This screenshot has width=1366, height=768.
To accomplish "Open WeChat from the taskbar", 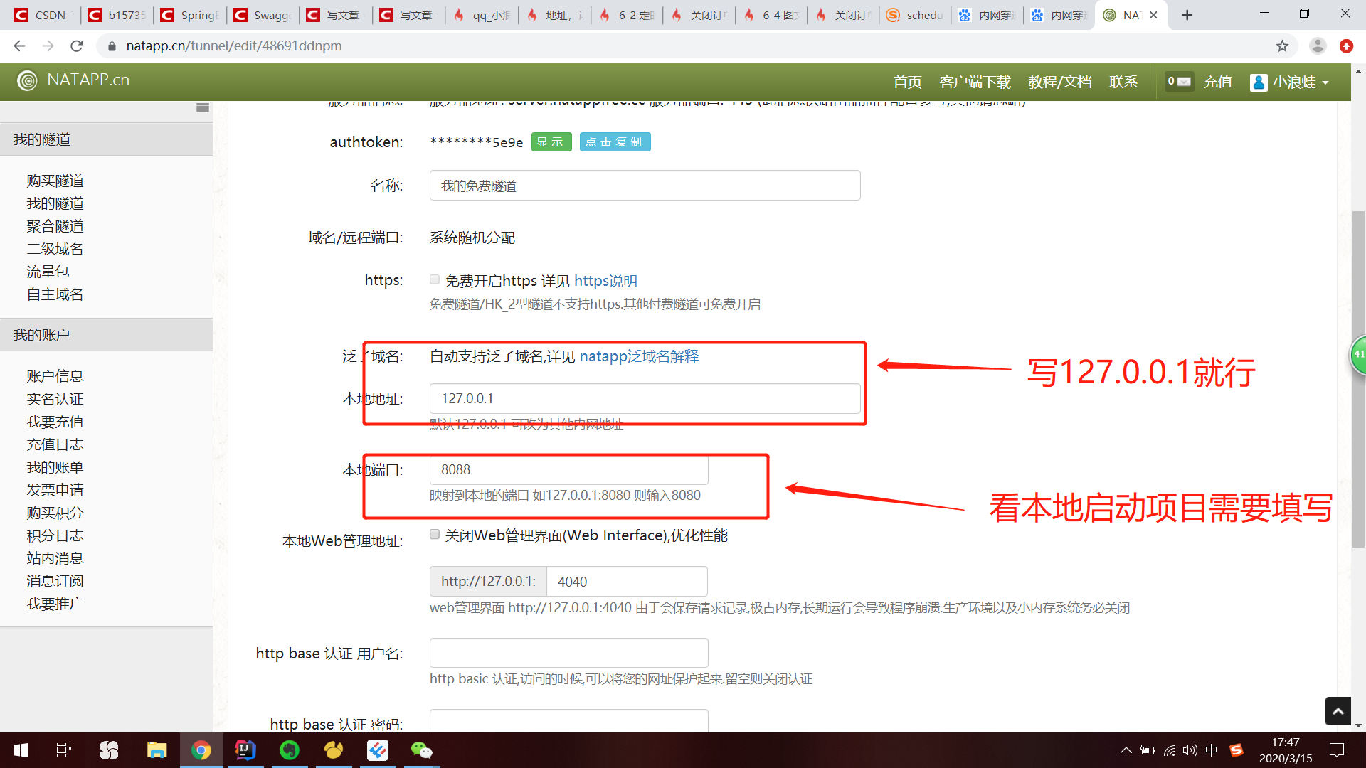I will click(x=422, y=750).
